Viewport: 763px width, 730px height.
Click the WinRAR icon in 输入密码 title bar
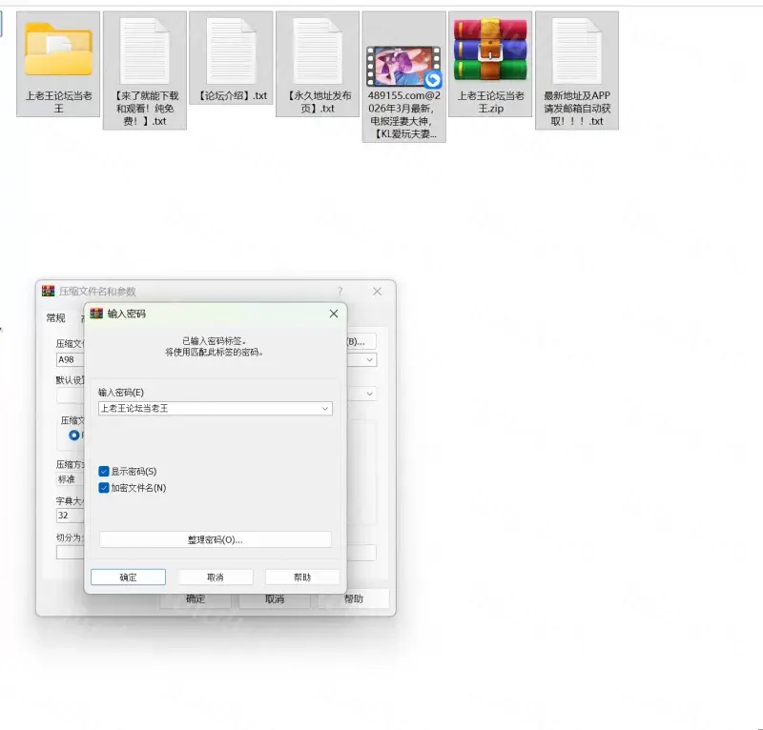[x=96, y=314]
